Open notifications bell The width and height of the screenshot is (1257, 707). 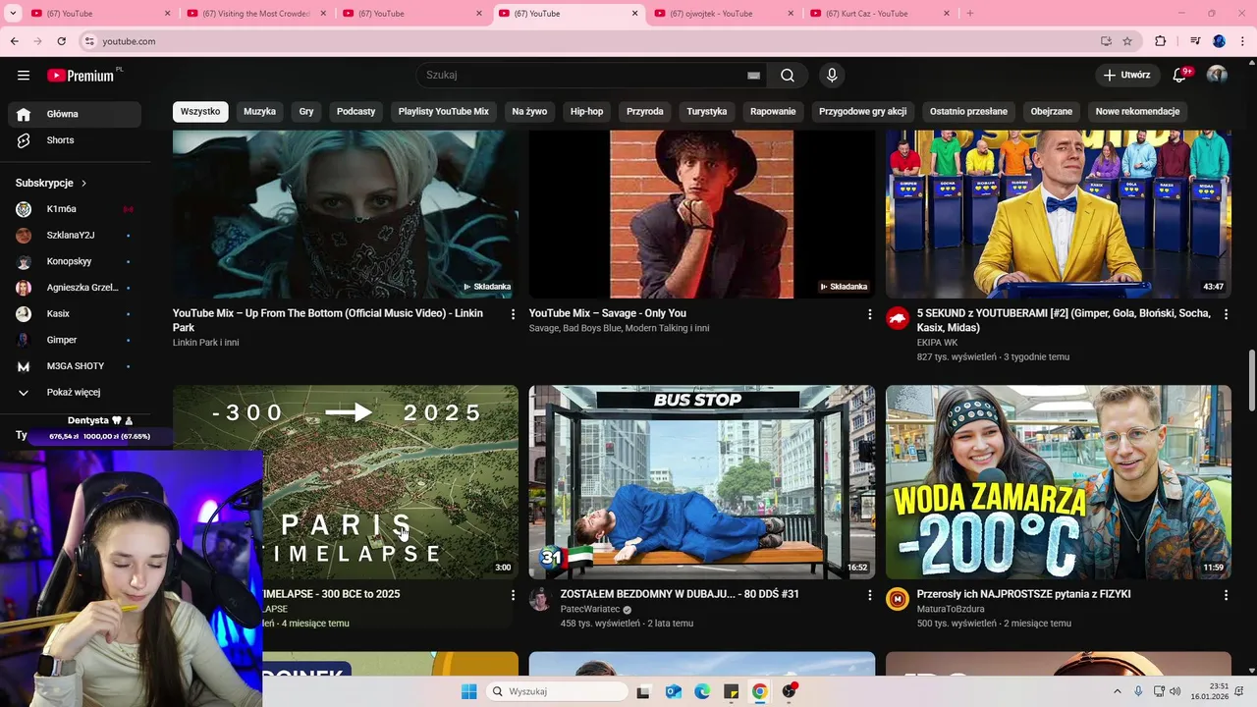(1180, 75)
